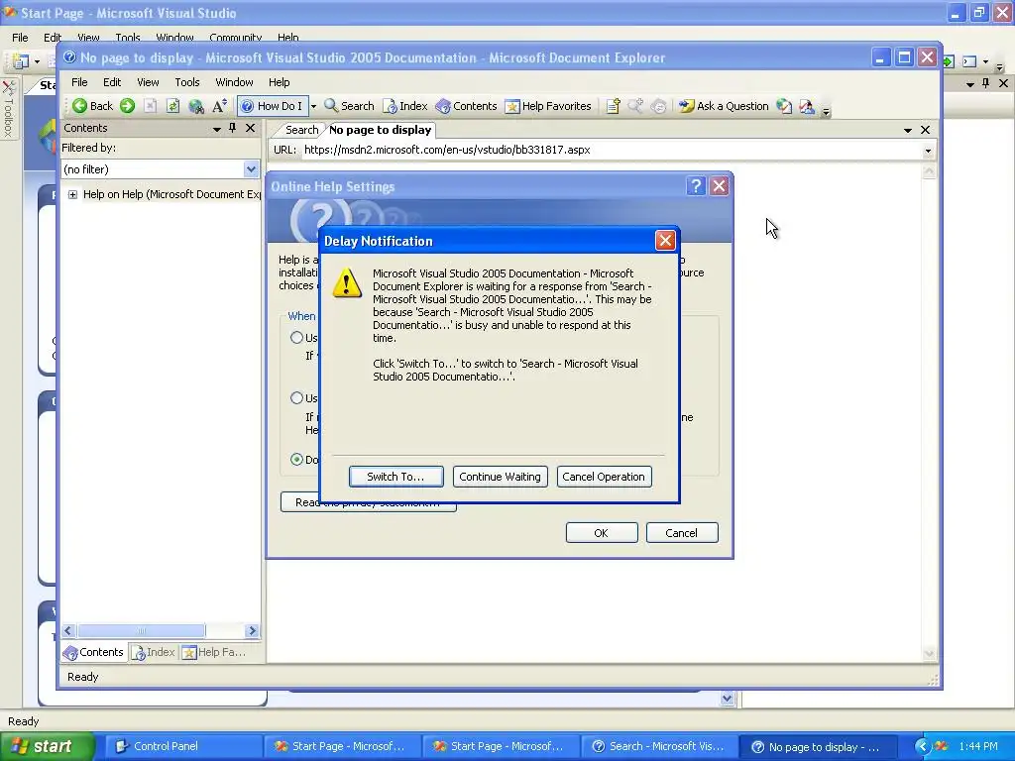This screenshot has width=1015, height=761.
Task: Open Window menu in Document Explorer
Action: [x=234, y=82]
